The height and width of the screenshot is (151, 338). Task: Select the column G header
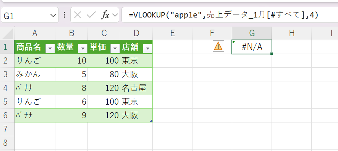tap(252, 33)
